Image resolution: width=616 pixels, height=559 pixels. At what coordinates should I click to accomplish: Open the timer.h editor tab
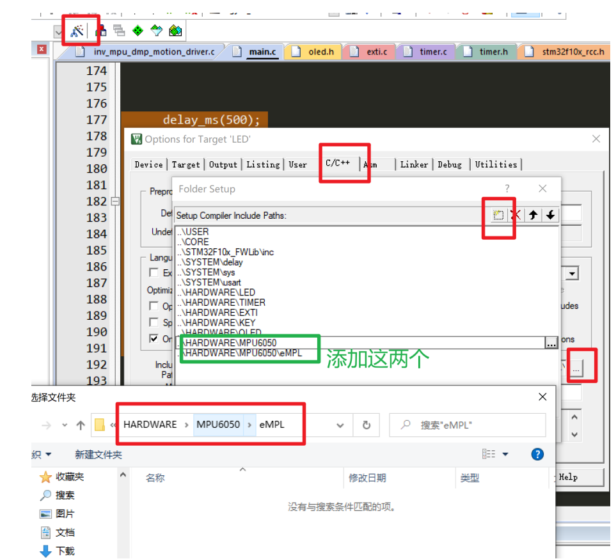coord(487,52)
